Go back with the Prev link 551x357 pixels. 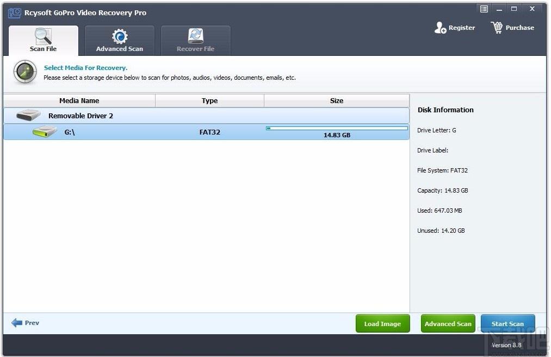[x=32, y=323]
